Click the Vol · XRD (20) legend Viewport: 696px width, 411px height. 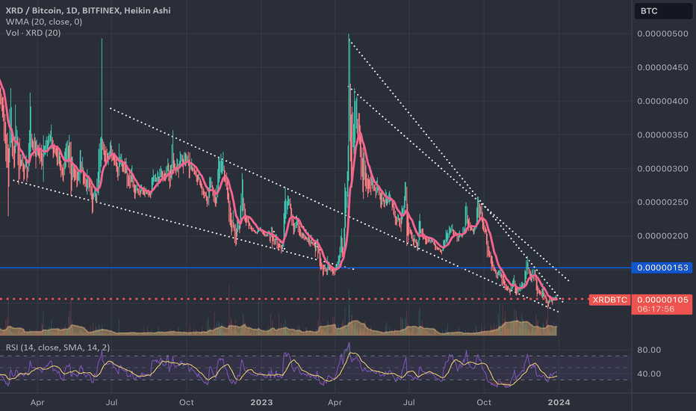click(34, 32)
